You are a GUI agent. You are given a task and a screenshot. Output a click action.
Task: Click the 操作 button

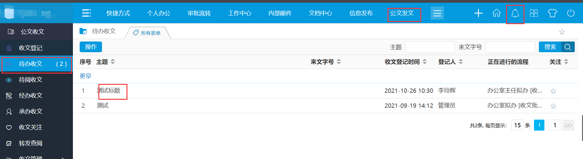click(x=91, y=47)
